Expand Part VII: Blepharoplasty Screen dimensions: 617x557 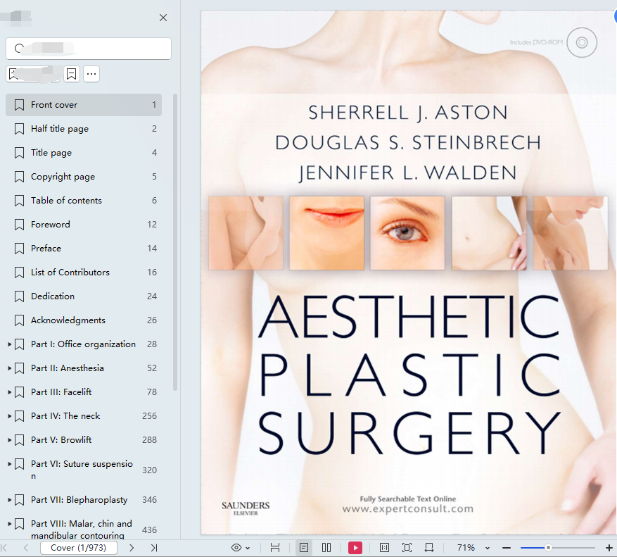9,500
